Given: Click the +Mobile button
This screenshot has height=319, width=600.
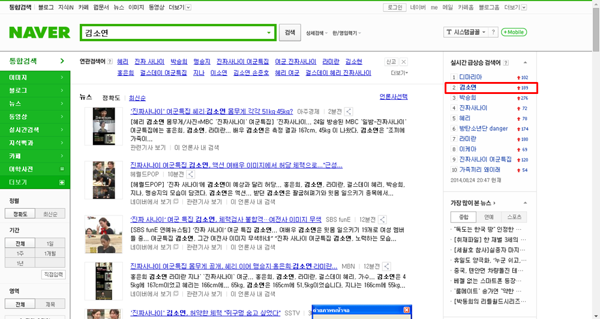Looking at the screenshot, I should coord(514,32).
